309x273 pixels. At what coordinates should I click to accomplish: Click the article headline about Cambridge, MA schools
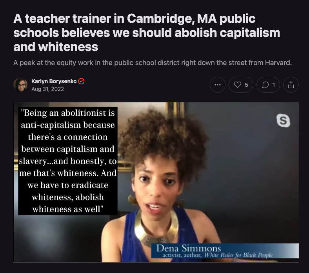point(147,33)
